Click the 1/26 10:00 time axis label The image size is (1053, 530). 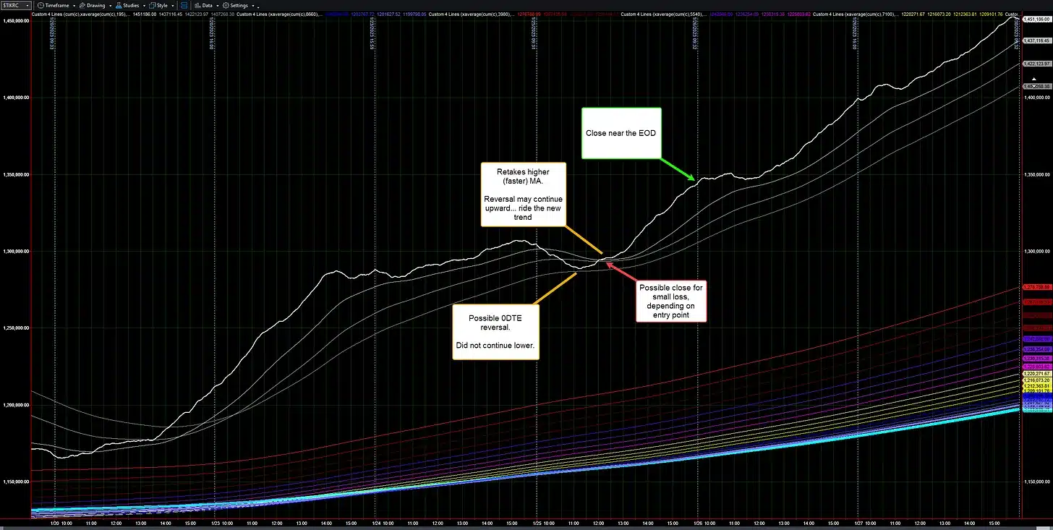click(703, 522)
